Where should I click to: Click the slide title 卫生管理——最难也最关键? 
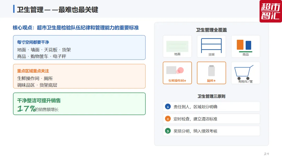57,9
